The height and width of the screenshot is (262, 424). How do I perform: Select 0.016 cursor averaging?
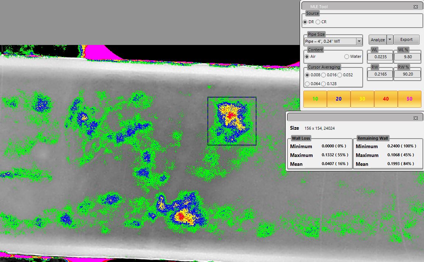click(324, 75)
